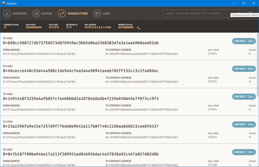
Task: Switch to the ACCOUNTS tab label
Action: coord(20,13)
